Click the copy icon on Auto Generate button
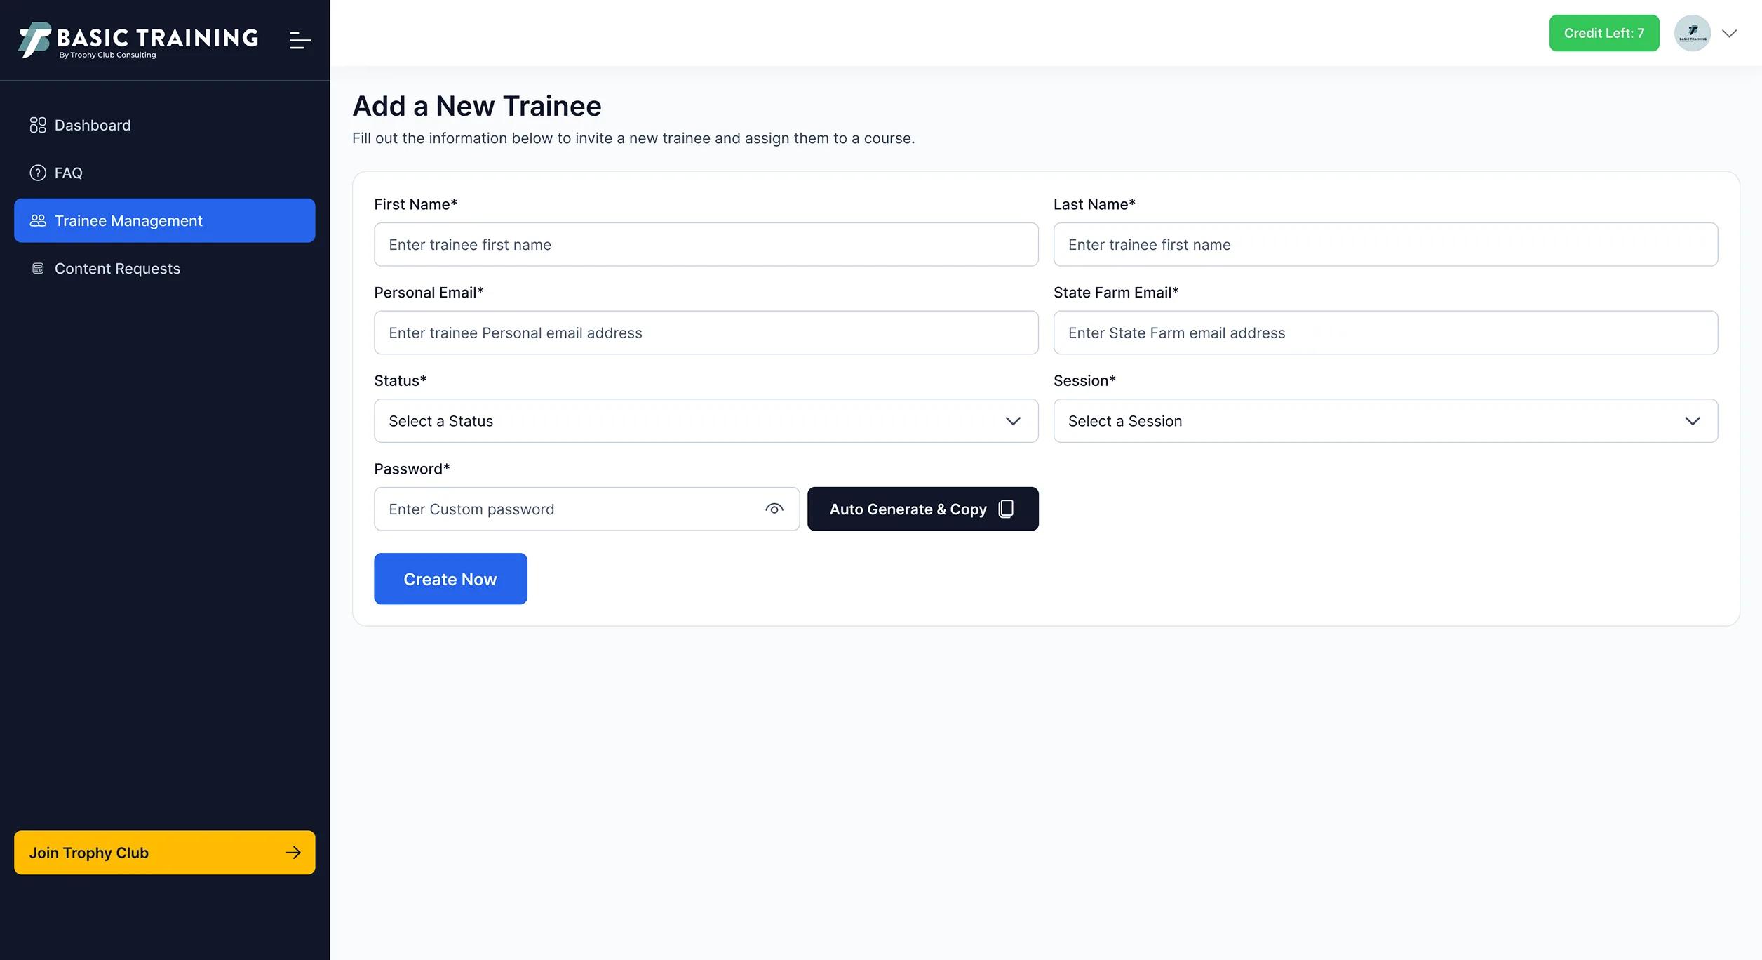The width and height of the screenshot is (1762, 960). (x=1006, y=509)
